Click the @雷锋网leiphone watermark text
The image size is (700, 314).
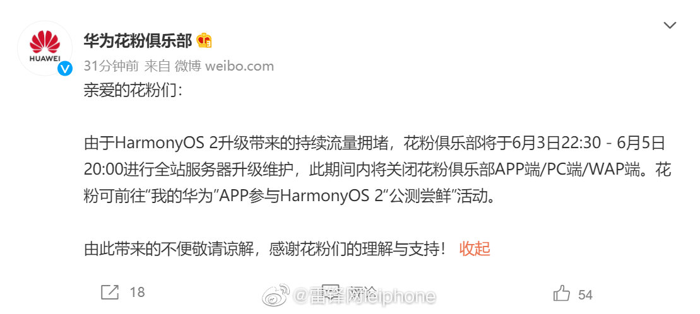365,296
